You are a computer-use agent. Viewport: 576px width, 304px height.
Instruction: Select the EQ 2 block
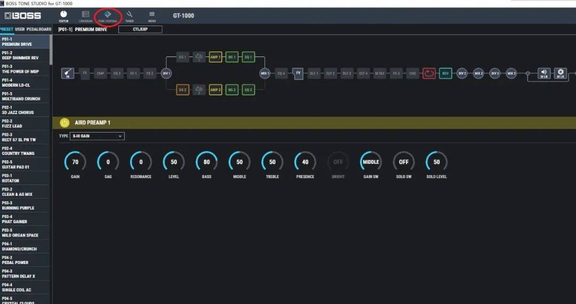(x=249, y=90)
